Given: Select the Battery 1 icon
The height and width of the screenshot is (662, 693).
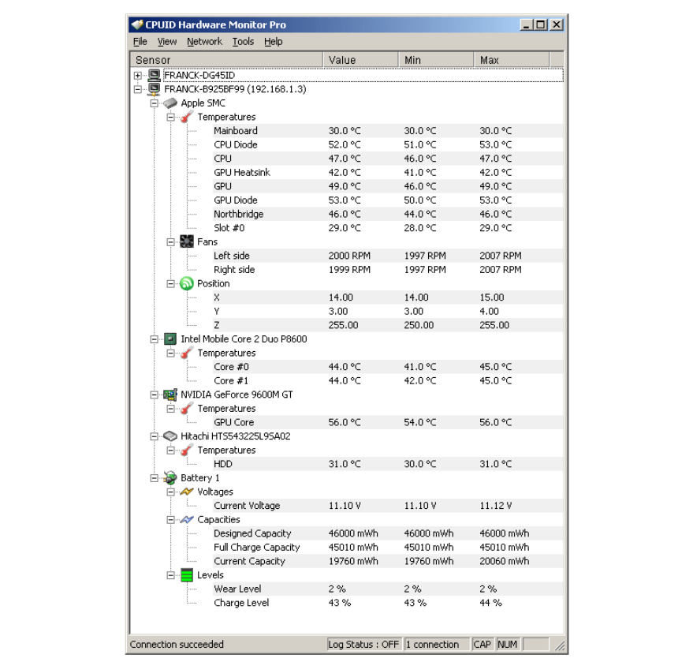Looking at the screenshot, I should [x=171, y=477].
